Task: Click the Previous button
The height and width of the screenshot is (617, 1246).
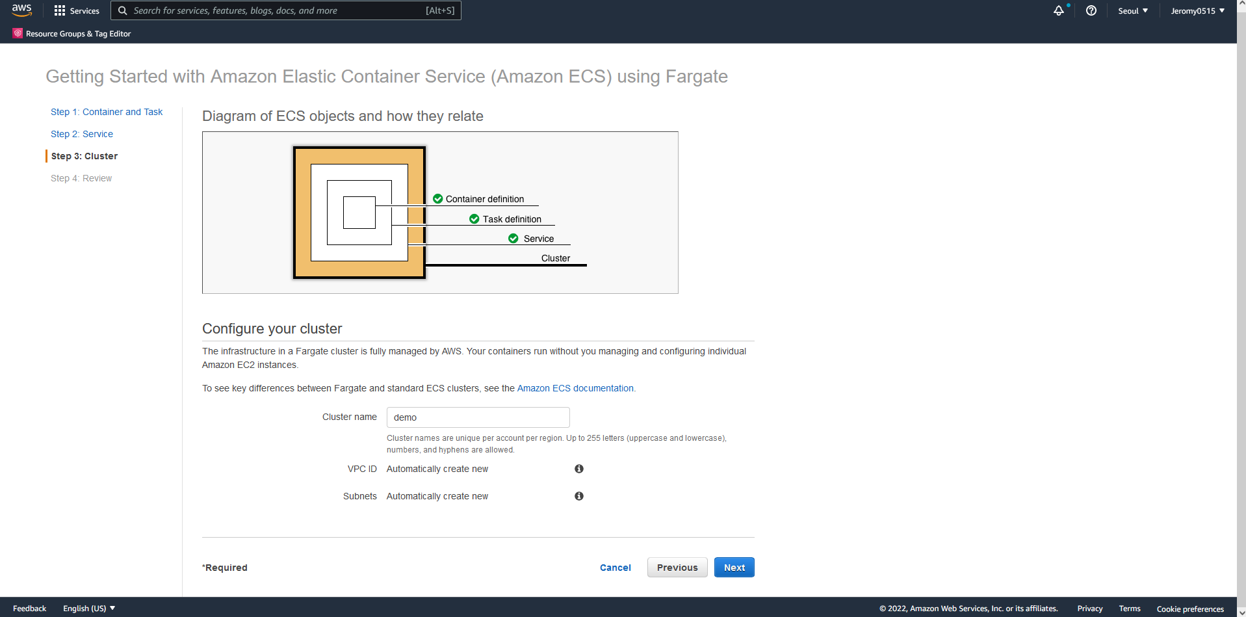Action: [677, 568]
